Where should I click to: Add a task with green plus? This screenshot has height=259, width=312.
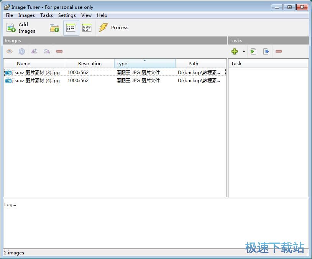pos(235,51)
